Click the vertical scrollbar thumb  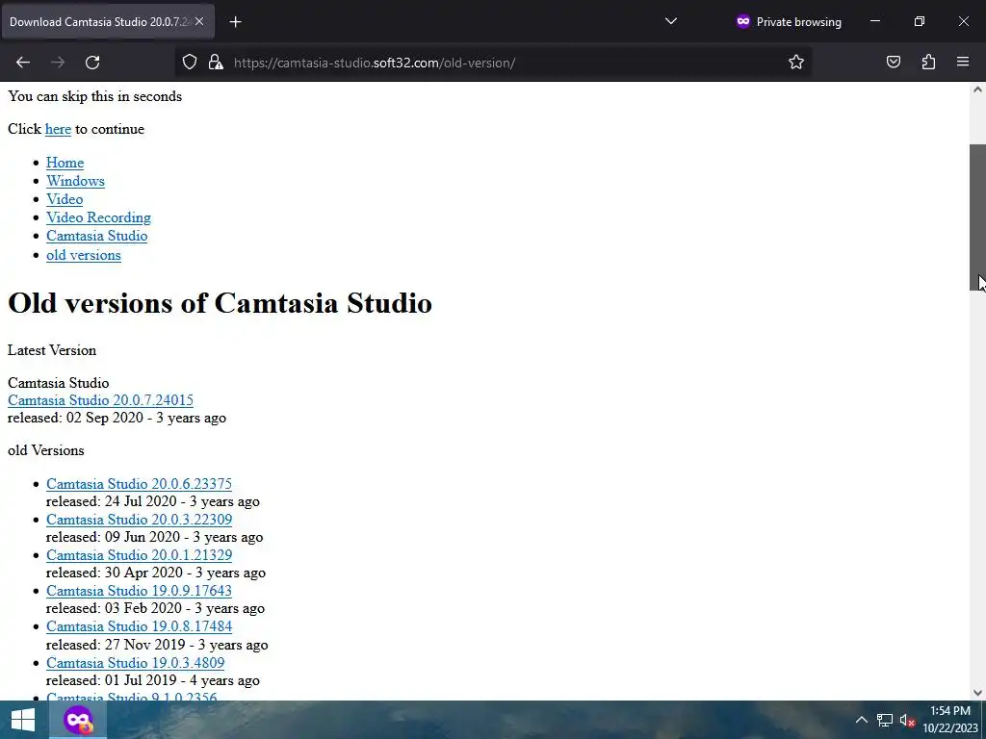click(977, 217)
